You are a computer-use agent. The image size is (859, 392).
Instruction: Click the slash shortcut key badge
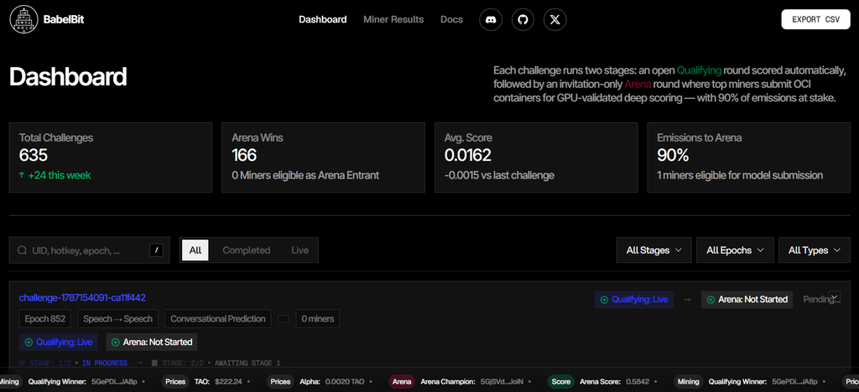(x=156, y=250)
